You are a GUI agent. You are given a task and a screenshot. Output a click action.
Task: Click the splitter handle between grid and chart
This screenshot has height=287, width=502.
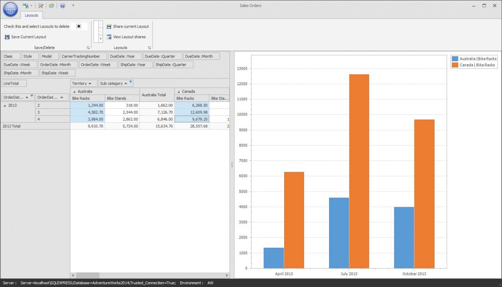click(232, 165)
